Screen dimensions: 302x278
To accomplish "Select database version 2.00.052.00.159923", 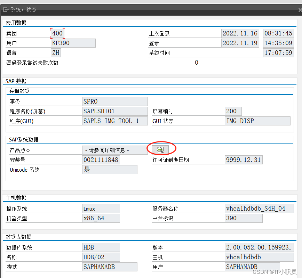I will tap(259, 247).
